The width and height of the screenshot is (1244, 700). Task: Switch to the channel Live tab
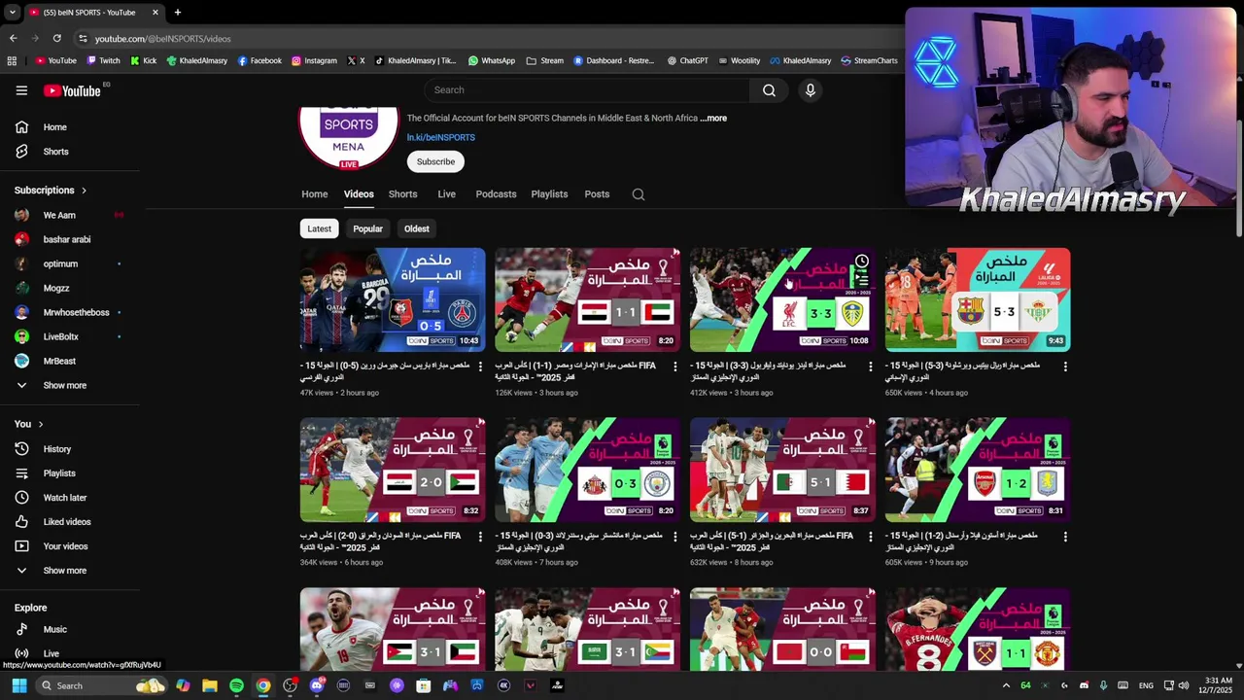446,194
